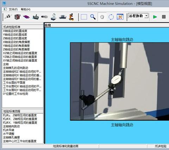The width and height of the screenshot is (169, 150).
Task: Click the fit-to-window icon
Action: [120, 17]
